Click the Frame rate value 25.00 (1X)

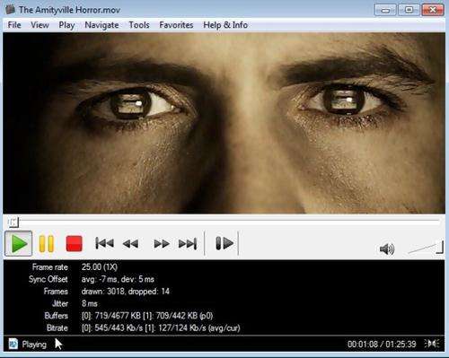100,267
